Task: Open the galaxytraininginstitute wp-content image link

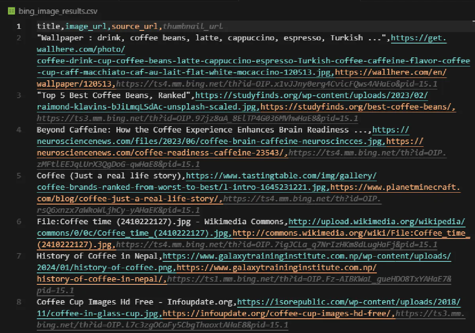Action: coord(306,256)
